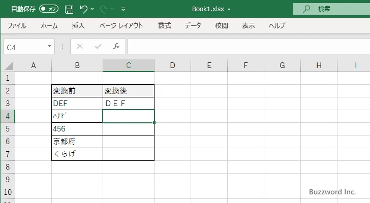
Task: Click the greyed Redo arrow icon
Action: pyautogui.click(x=103, y=9)
